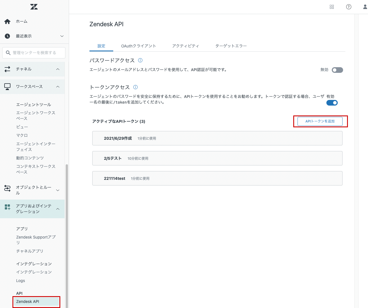The width and height of the screenshot is (368, 308).
Task: Open Zendesk Supportアプリ in sidebar
Action: click(36, 240)
